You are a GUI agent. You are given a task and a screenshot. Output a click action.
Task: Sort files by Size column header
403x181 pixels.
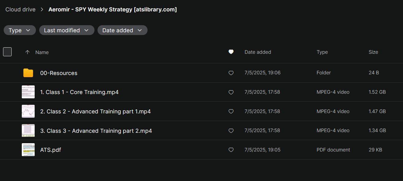[x=373, y=52]
